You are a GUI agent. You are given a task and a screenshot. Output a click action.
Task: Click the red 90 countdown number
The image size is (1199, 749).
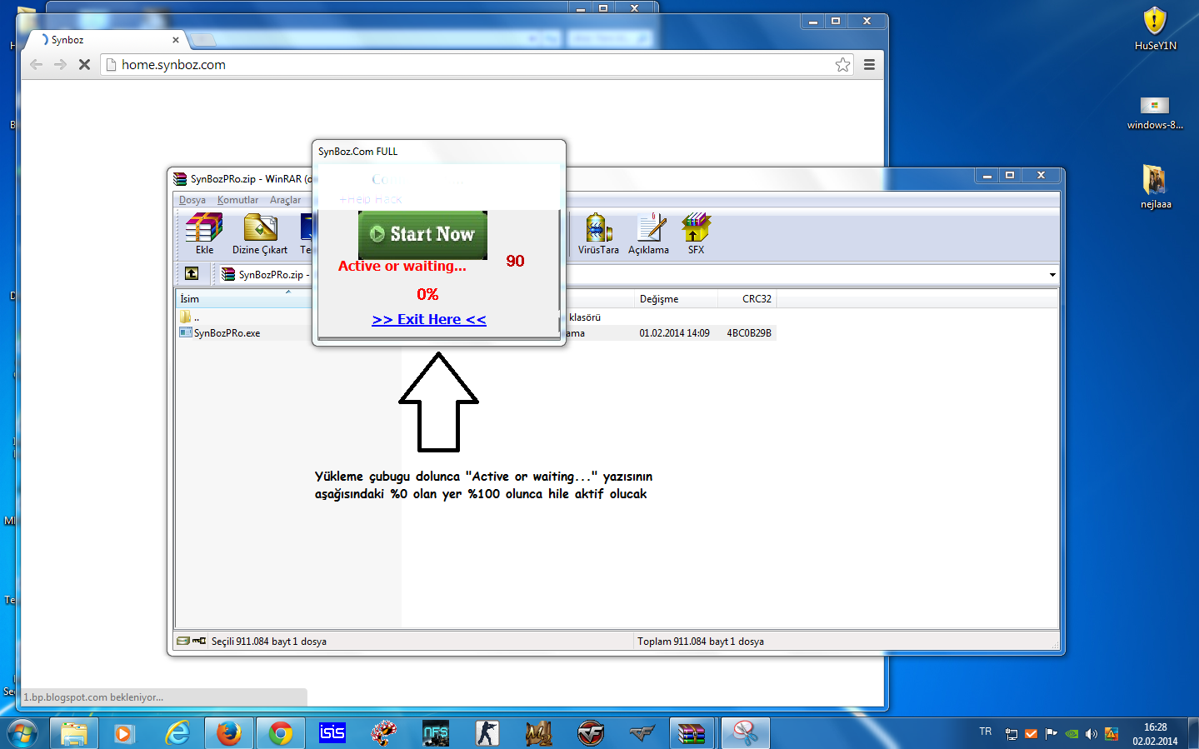pyautogui.click(x=515, y=261)
